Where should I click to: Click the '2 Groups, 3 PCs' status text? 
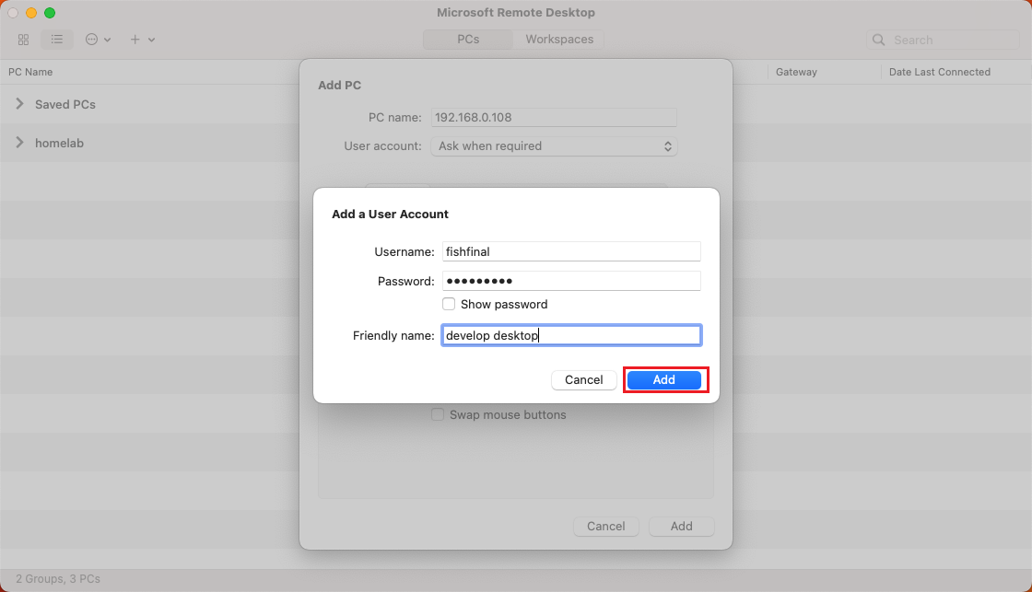coord(58,579)
